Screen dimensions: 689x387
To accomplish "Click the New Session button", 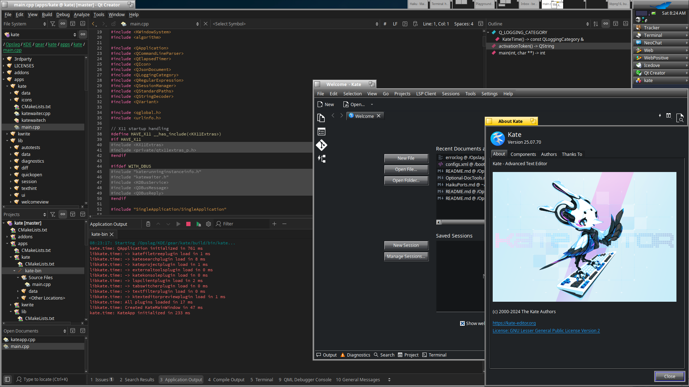I will pyautogui.click(x=406, y=245).
